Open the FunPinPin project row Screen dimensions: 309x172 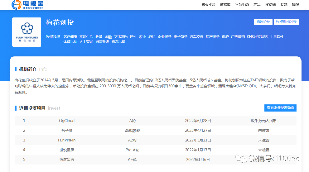pos(67,140)
